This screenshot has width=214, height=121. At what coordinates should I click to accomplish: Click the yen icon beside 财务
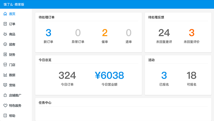click(x=5, y=54)
